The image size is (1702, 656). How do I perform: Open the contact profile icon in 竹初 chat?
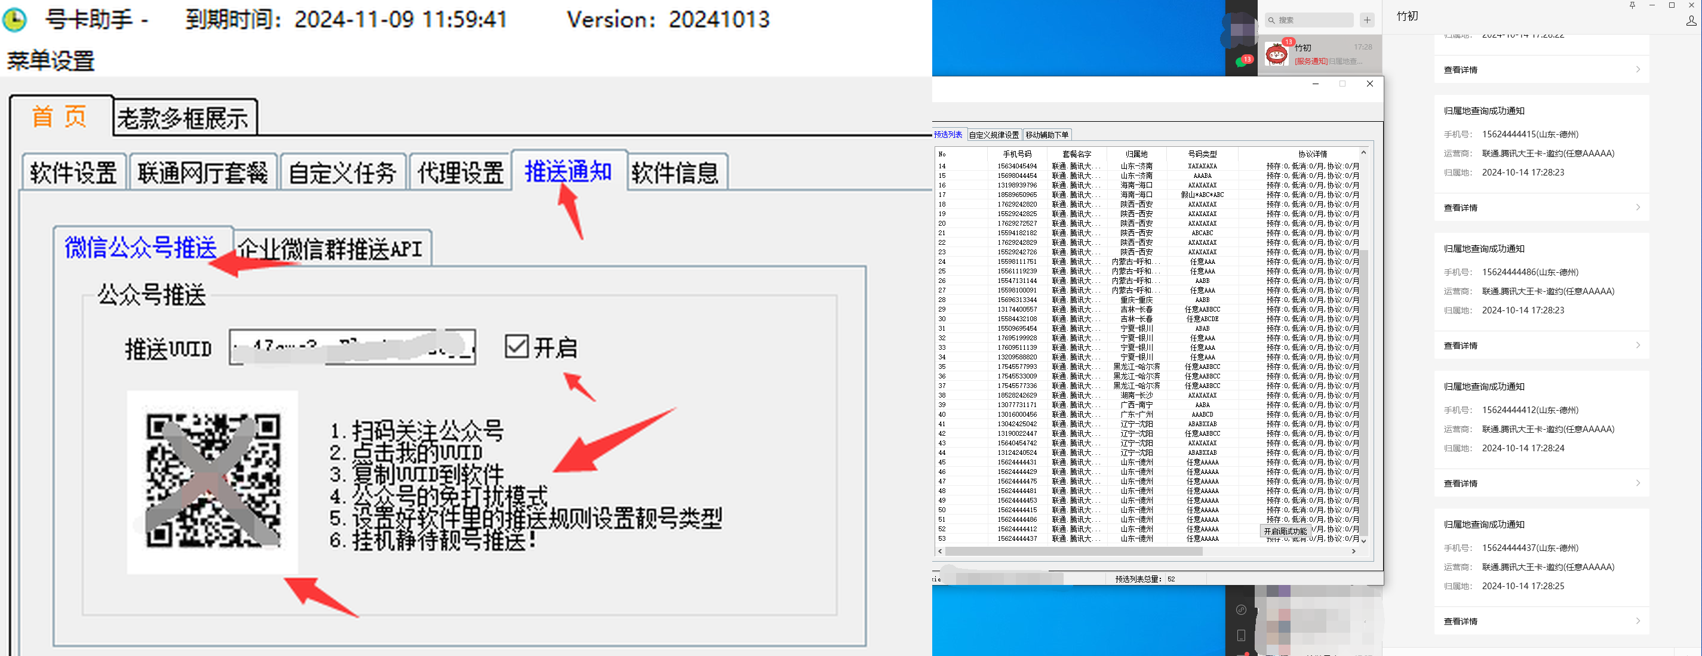point(1691,20)
